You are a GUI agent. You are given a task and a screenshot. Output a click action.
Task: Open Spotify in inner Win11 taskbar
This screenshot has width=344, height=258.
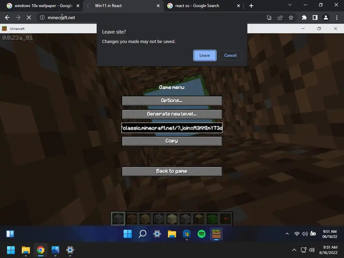pos(202,234)
